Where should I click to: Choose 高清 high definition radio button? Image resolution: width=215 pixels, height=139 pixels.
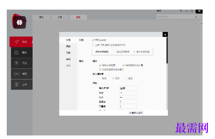113,78
